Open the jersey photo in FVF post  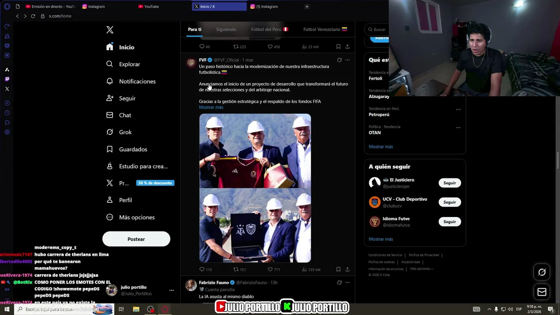(x=255, y=150)
